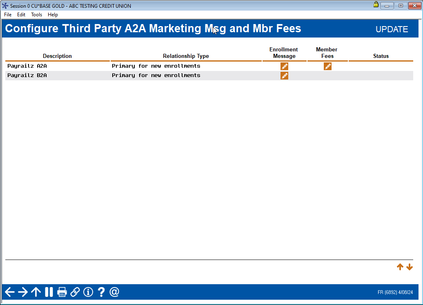The width and height of the screenshot is (423, 305).
Task: Click the FR (6892) 4/08/24 footer text
Action: coord(395,292)
